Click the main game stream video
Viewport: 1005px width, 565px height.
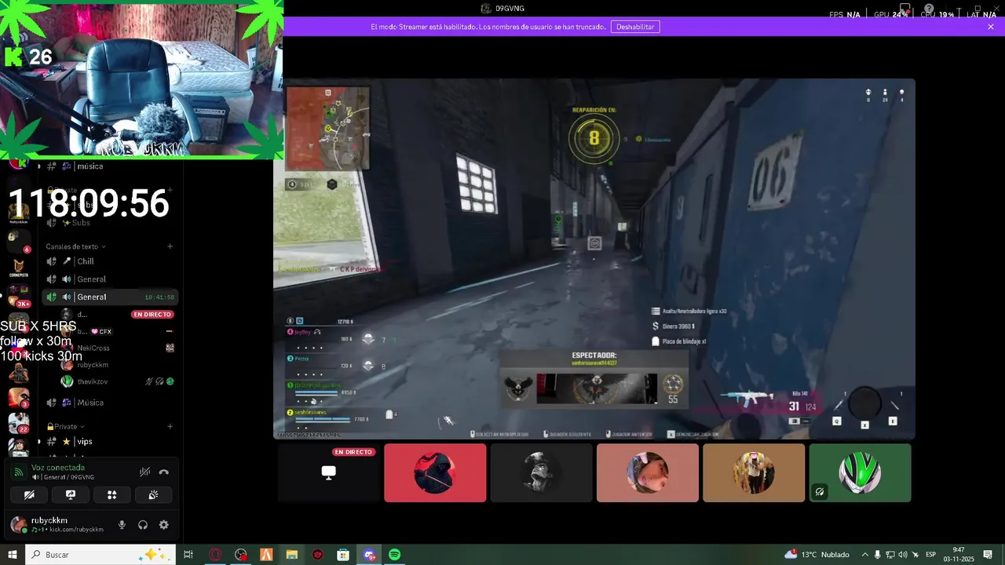(594, 259)
